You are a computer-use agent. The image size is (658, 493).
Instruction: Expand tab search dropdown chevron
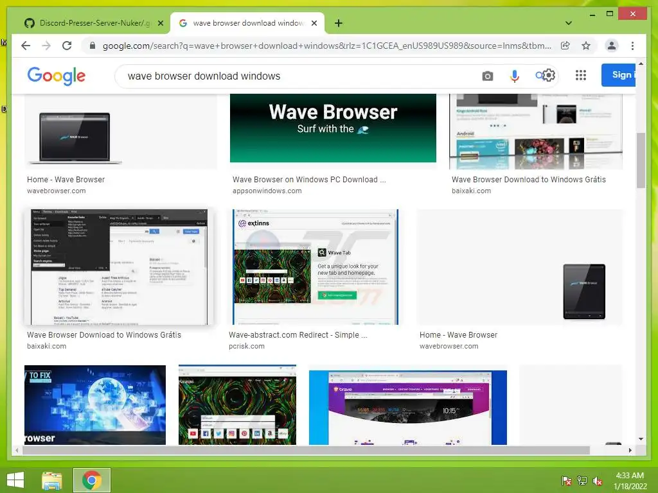point(568,23)
